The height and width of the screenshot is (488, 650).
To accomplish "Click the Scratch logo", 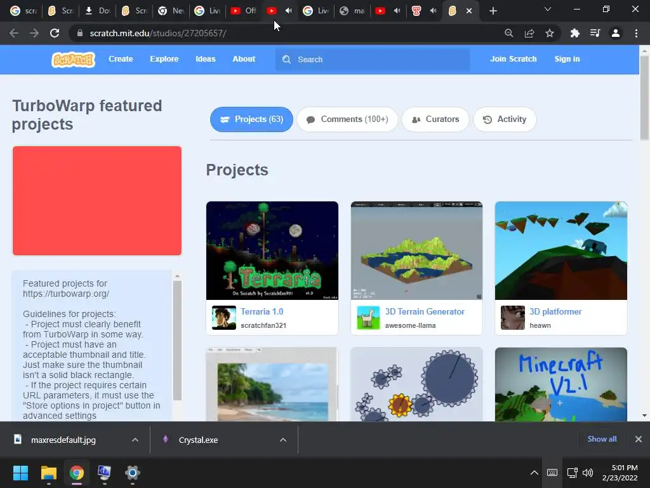I will pyautogui.click(x=74, y=59).
